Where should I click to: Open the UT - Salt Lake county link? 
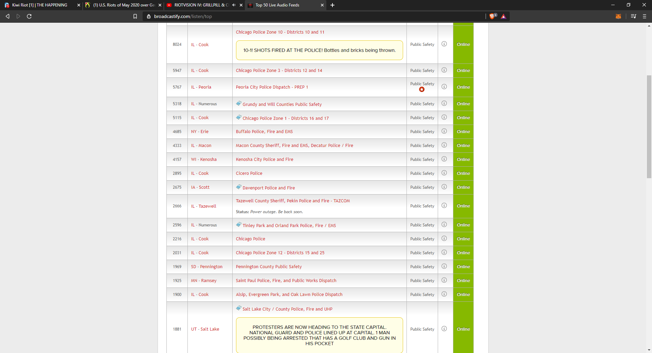[x=205, y=329]
